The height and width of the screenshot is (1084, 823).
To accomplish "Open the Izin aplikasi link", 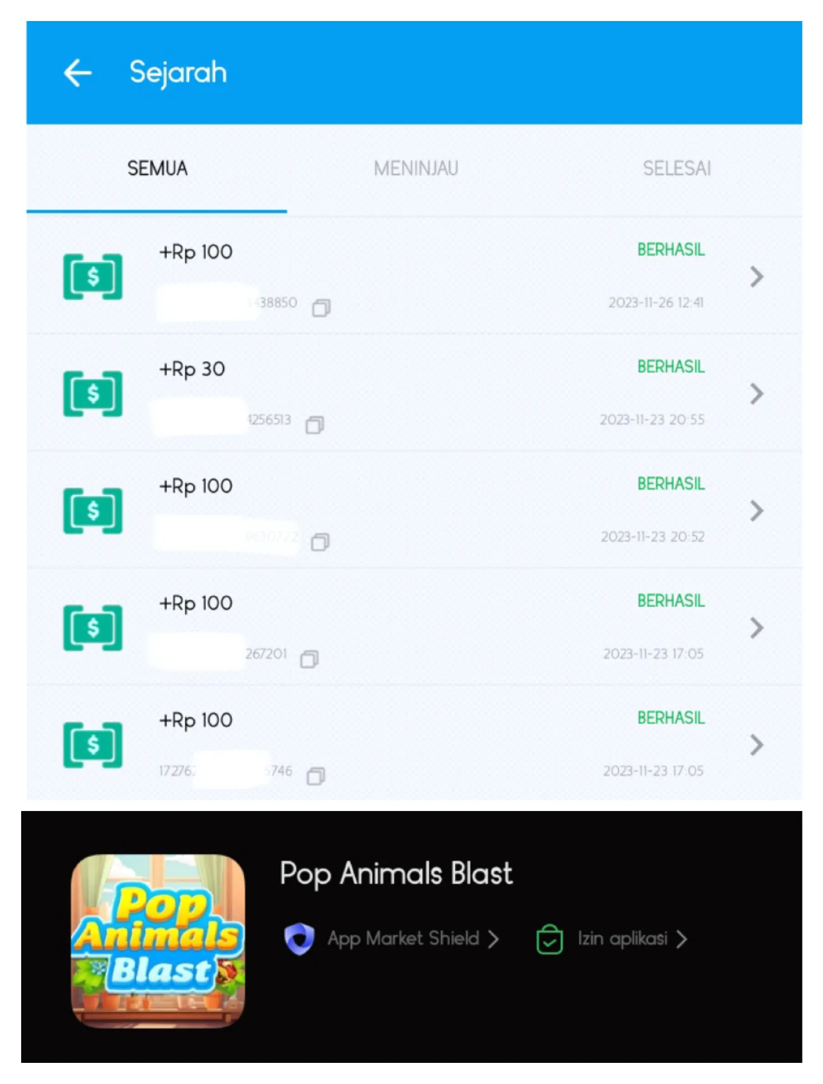I will (632, 938).
